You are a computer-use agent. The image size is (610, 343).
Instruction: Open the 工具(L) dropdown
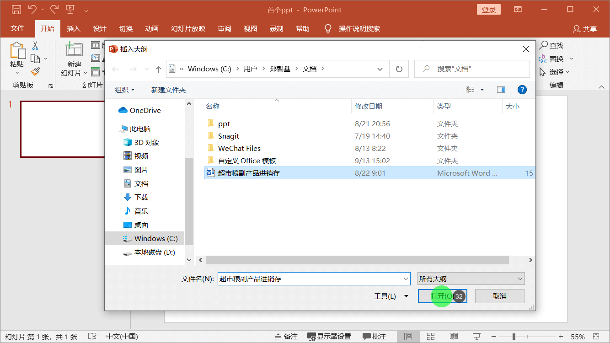coord(391,296)
